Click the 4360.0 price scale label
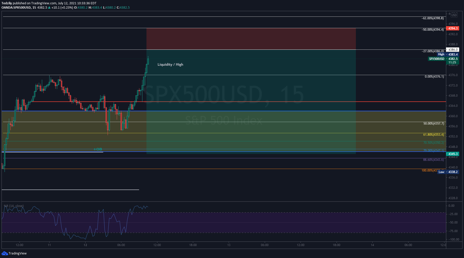The width and height of the screenshot is (464, 258). click(x=453, y=116)
